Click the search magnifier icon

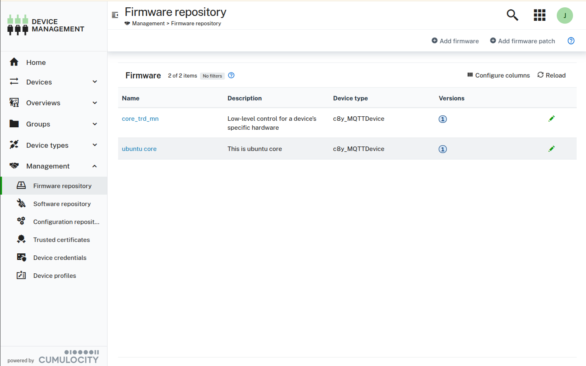pyautogui.click(x=512, y=15)
